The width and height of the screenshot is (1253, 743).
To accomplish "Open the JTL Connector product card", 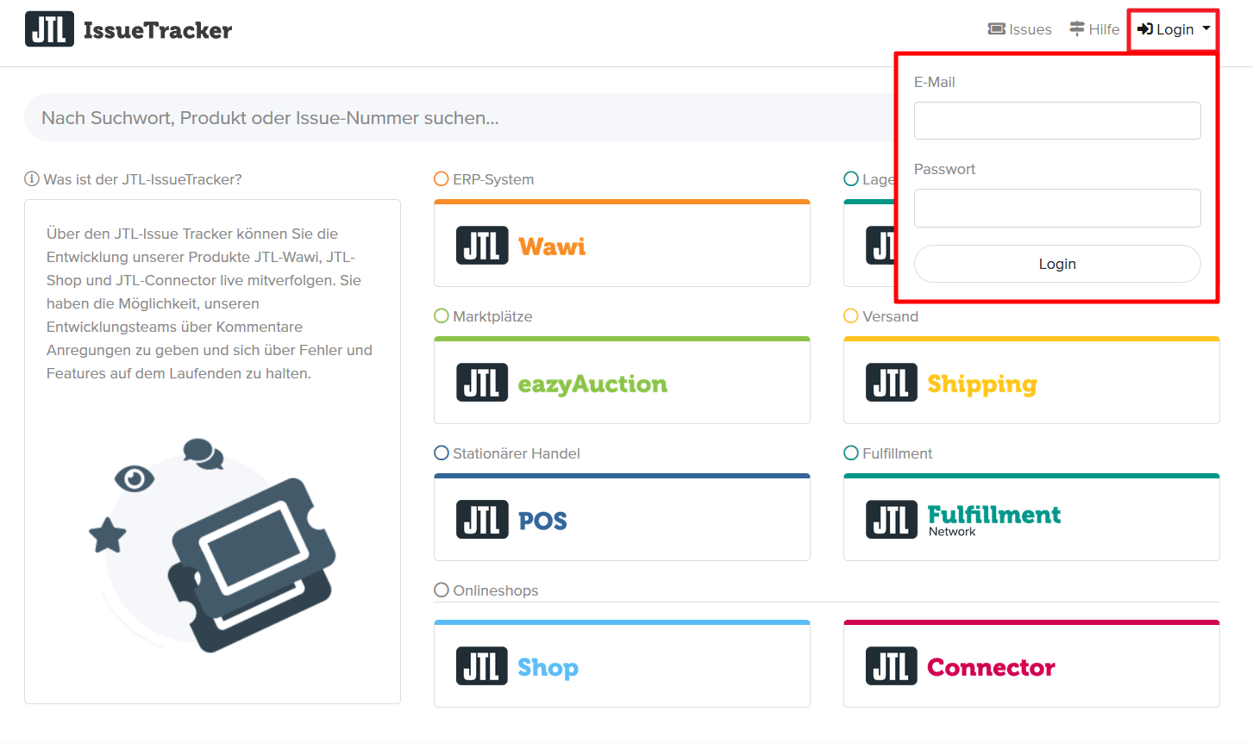I will [1031, 666].
